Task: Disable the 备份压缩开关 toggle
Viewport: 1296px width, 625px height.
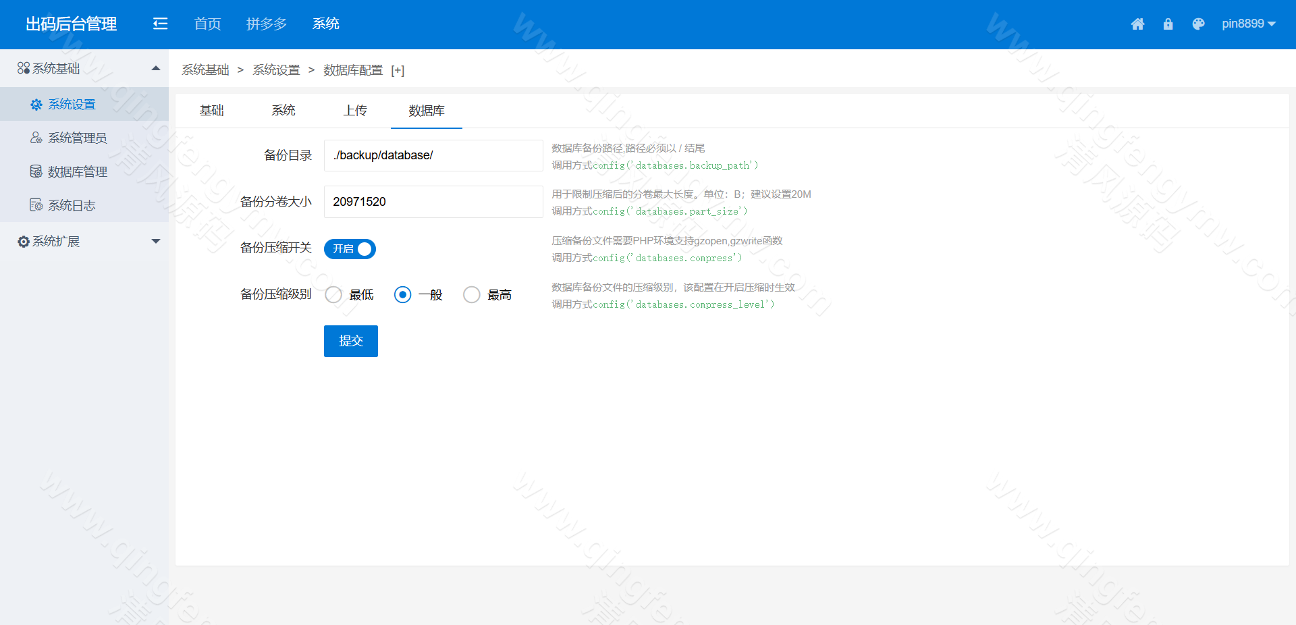Action: [x=350, y=248]
